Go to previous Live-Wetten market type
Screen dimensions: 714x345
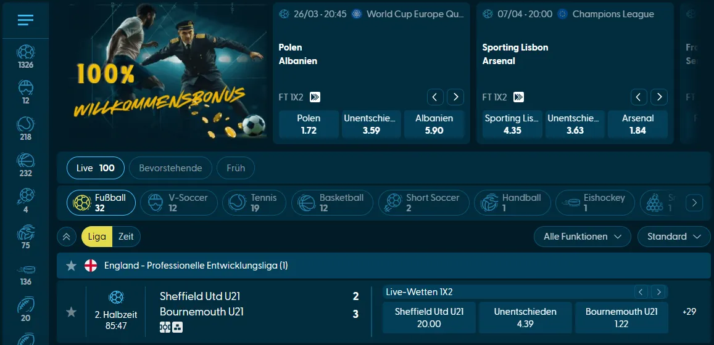click(x=641, y=292)
